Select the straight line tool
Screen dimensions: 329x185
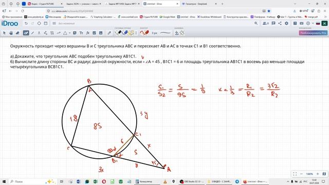[32, 33]
